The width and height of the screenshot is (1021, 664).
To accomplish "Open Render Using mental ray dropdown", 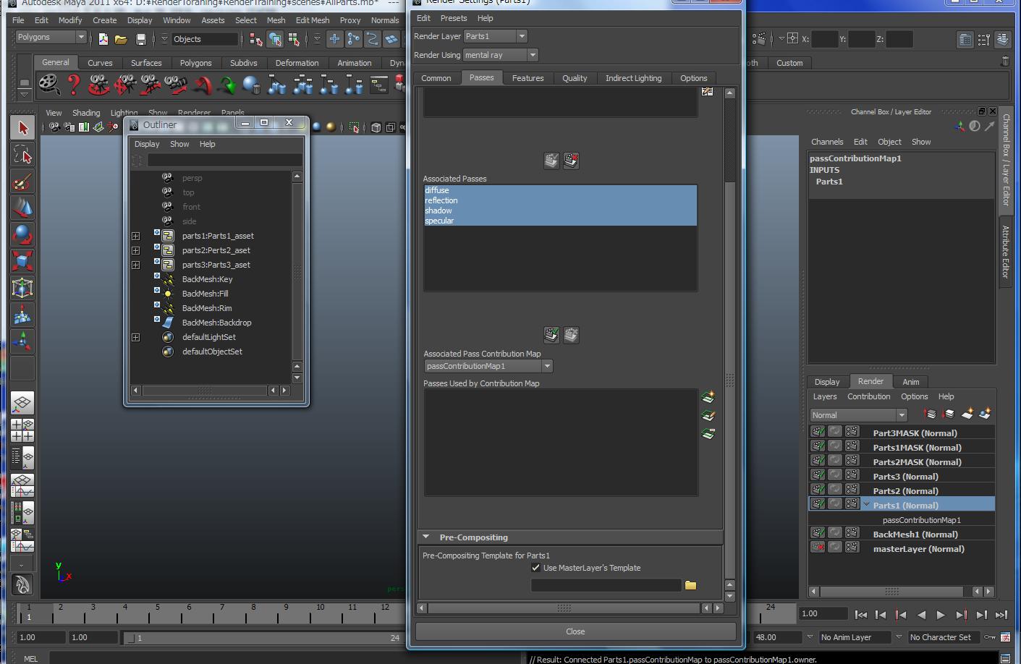I will click(500, 55).
